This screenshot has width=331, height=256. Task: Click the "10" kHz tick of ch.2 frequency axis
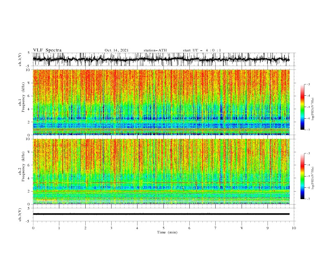coord(28,139)
